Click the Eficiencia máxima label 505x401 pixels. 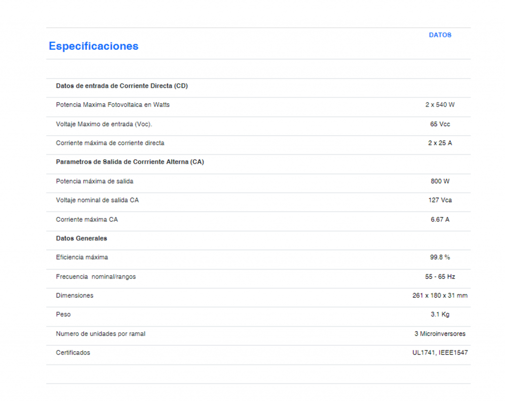point(82,257)
